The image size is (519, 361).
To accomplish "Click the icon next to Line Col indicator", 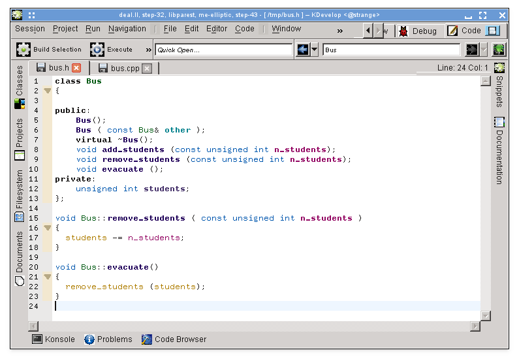I will [x=499, y=68].
